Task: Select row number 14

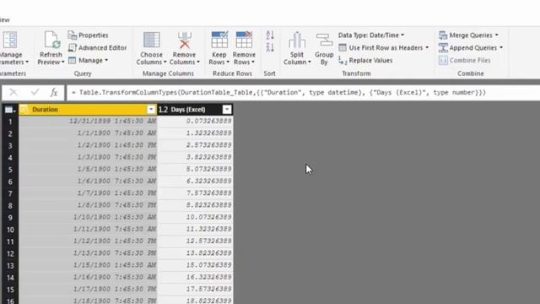Action: [x=10, y=278]
